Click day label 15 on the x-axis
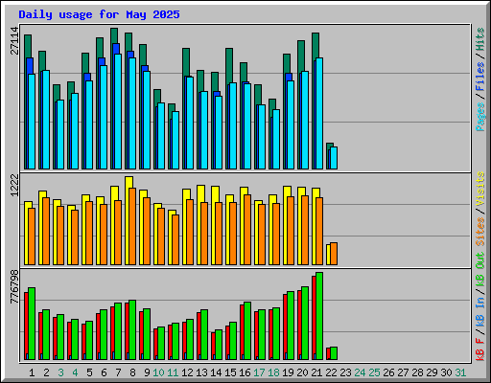The image size is (491, 383). coord(230,372)
